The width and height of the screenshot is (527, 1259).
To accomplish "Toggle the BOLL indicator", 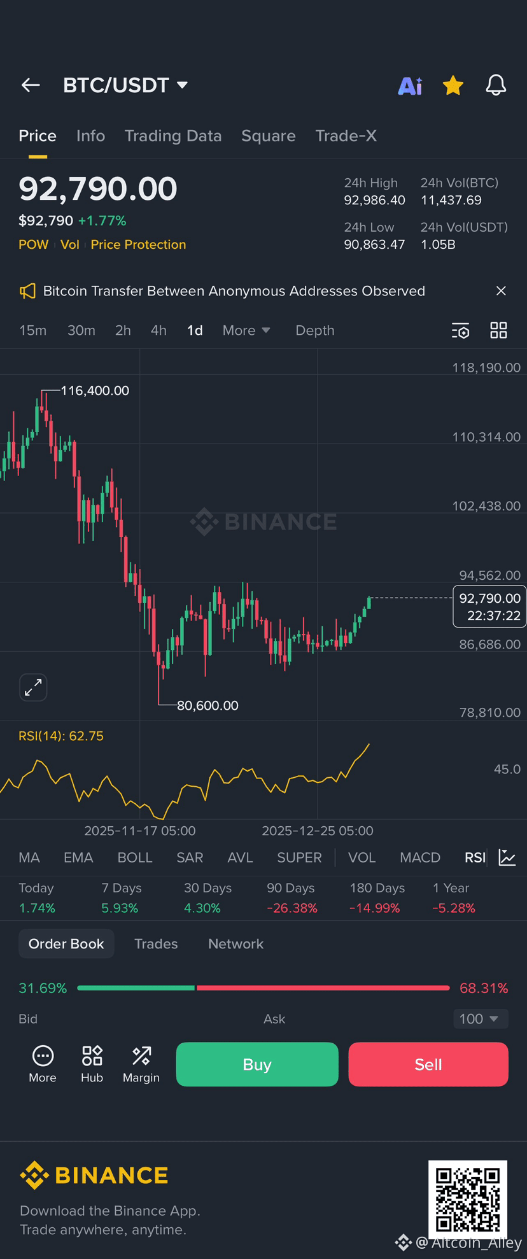I will (135, 858).
